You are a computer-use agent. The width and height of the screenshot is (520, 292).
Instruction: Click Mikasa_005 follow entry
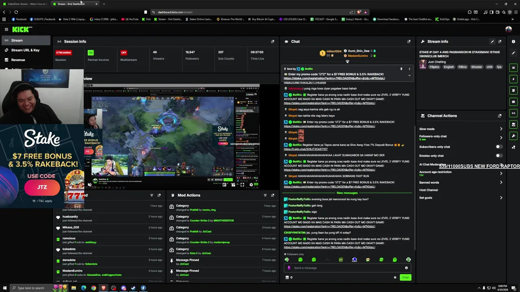[x=110, y=230]
